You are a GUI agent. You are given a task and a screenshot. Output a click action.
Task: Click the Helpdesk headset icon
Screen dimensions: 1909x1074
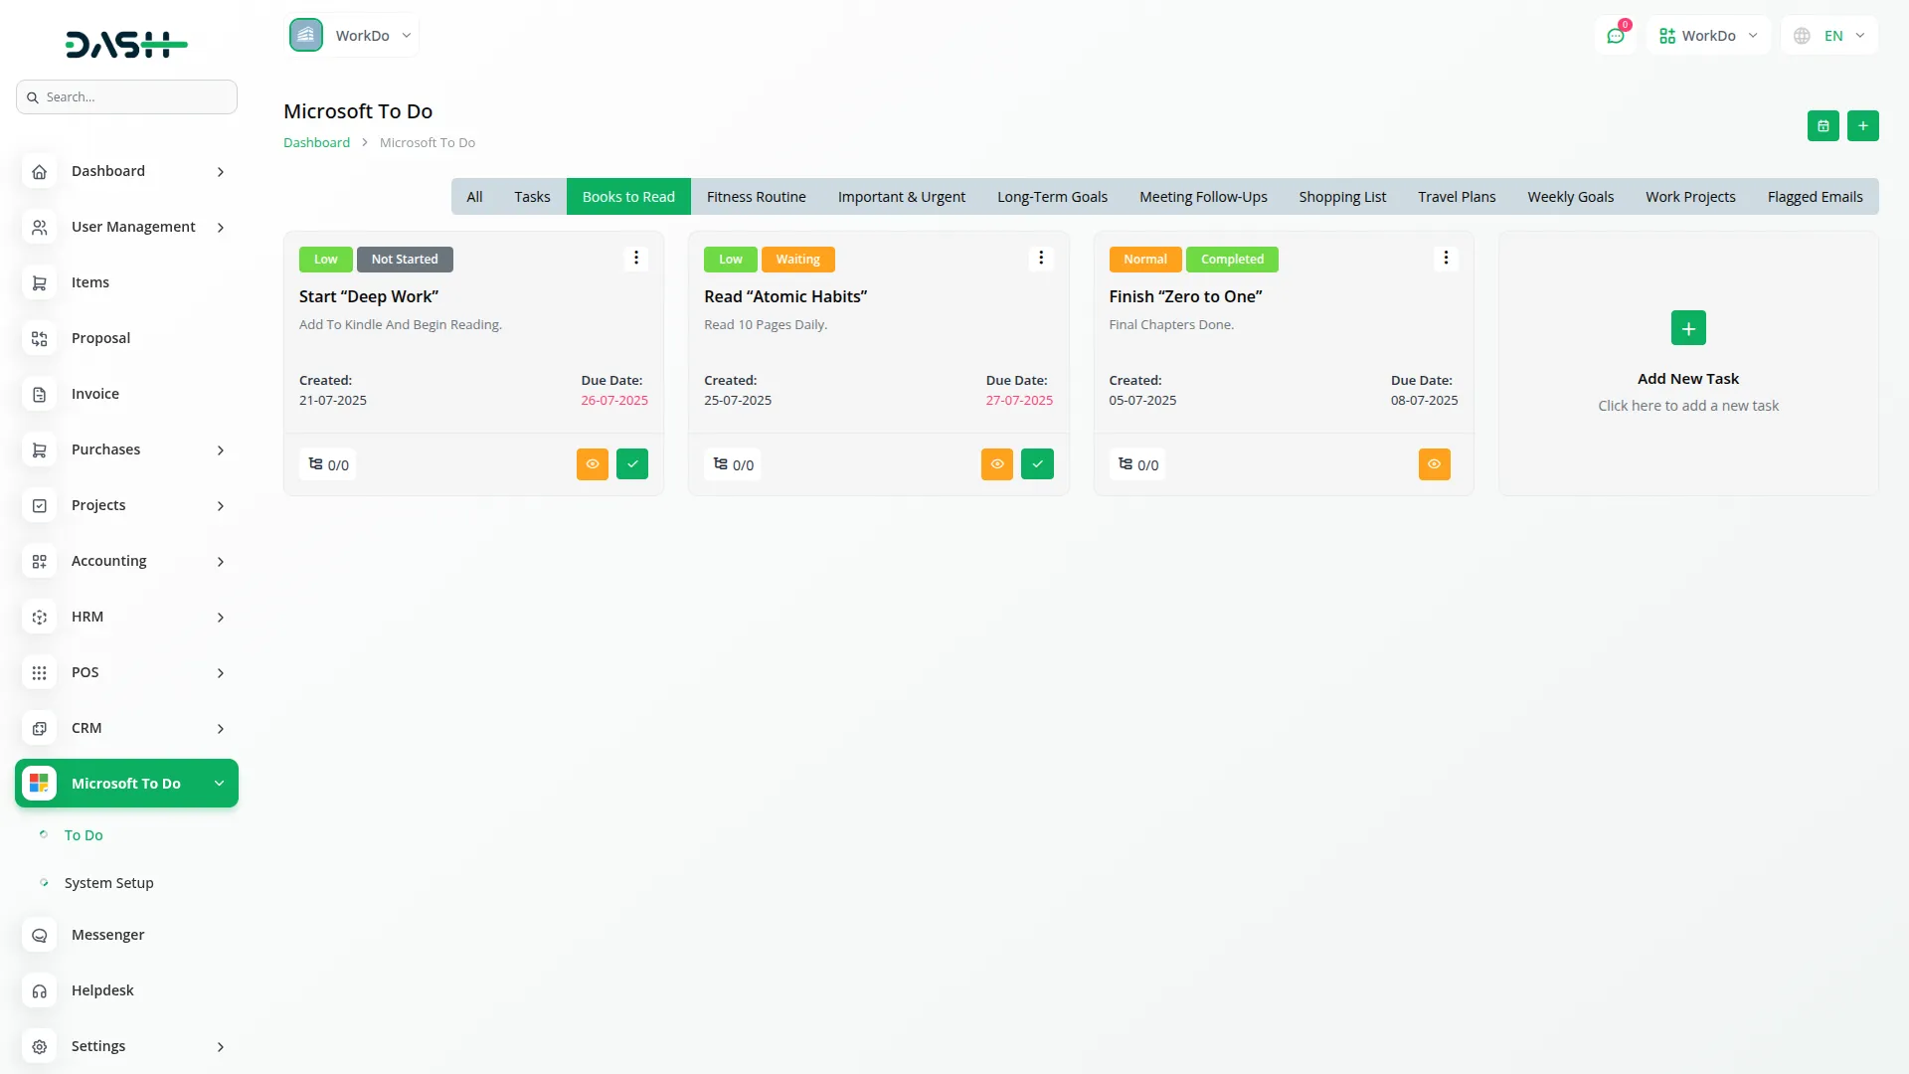[x=40, y=991]
